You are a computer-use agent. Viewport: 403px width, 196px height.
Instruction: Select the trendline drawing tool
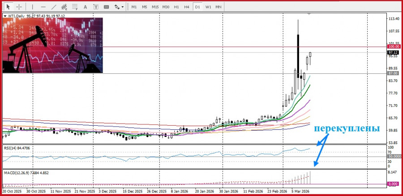(x=54, y=7)
